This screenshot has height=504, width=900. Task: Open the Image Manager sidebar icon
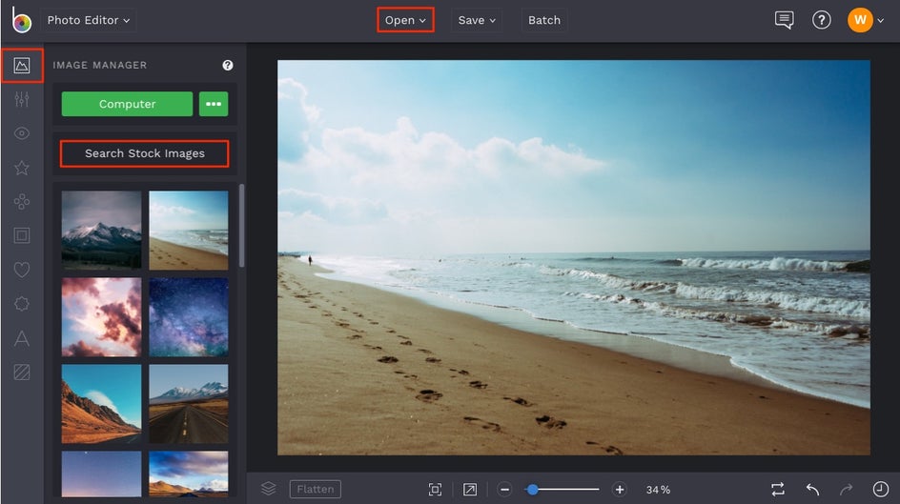tap(22, 66)
